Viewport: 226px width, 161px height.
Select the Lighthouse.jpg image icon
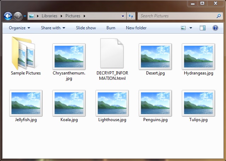112,103
